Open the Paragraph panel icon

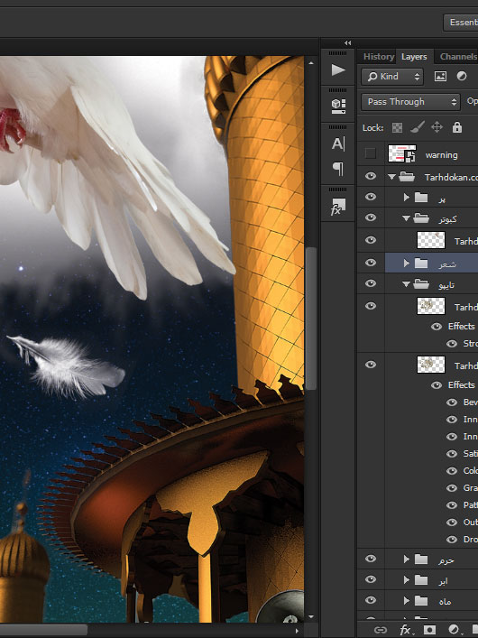tap(337, 169)
